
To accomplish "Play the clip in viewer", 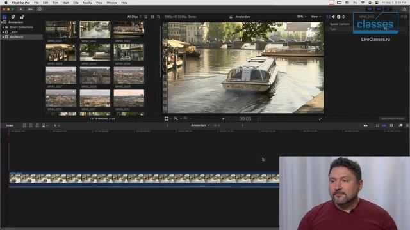I will (x=224, y=119).
